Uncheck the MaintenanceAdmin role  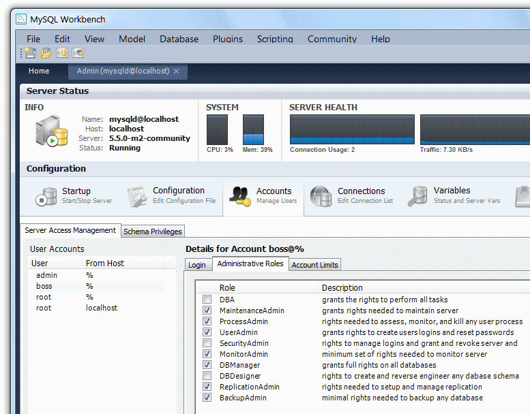pyautogui.click(x=207, y=310)
